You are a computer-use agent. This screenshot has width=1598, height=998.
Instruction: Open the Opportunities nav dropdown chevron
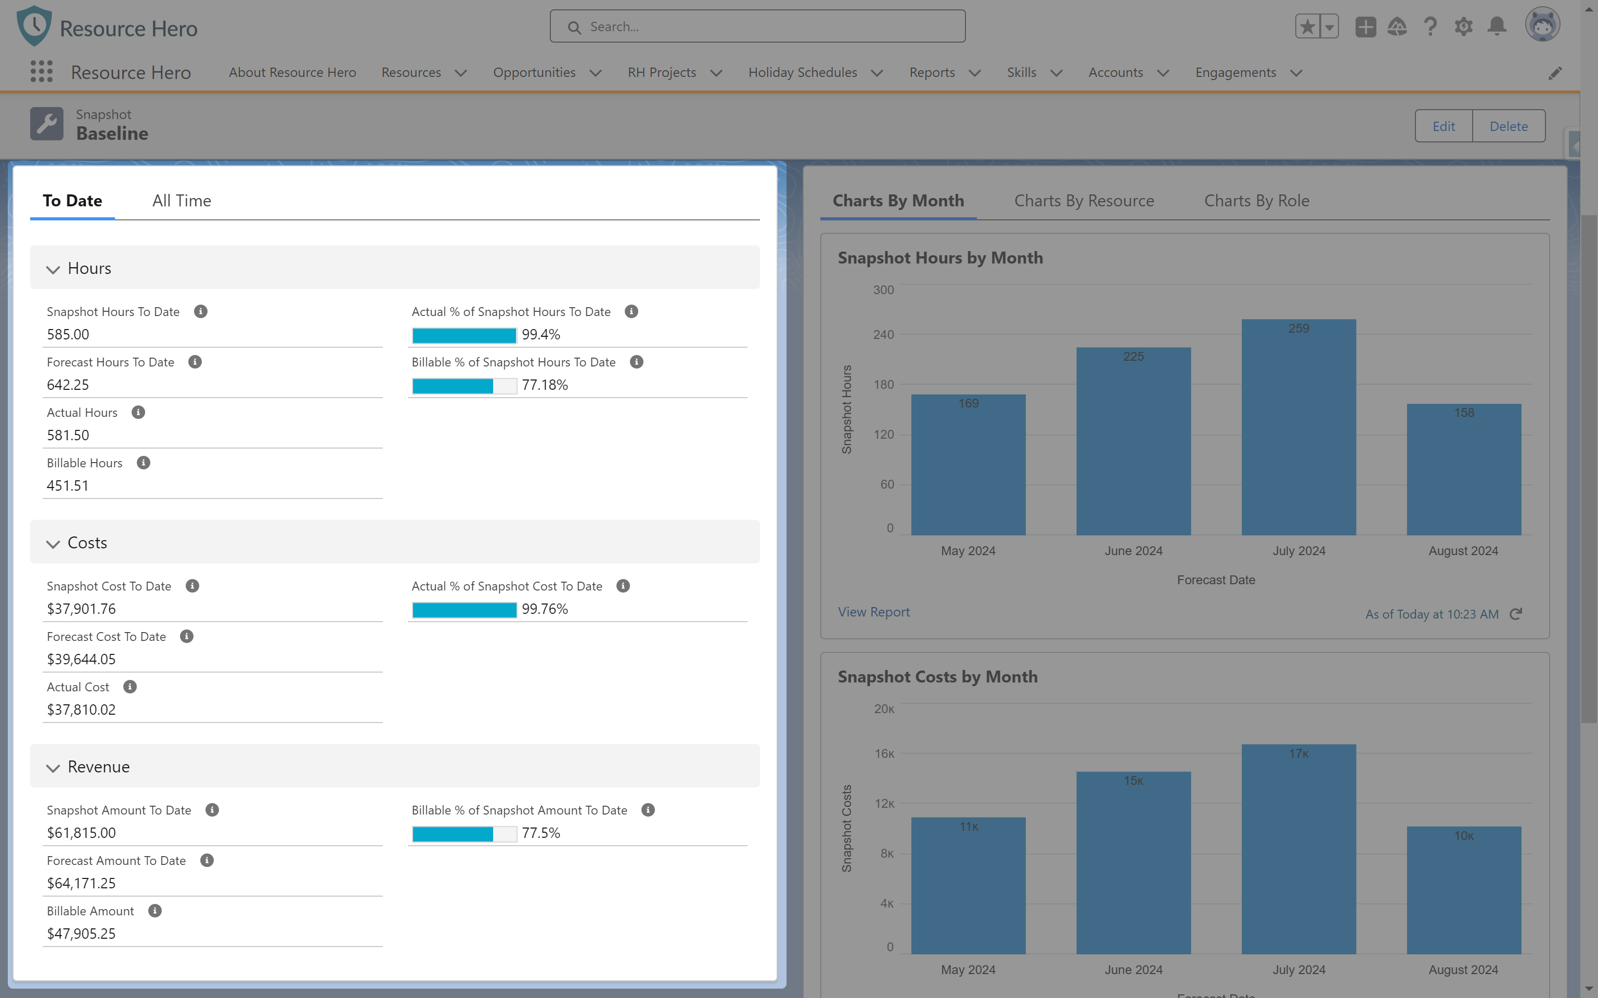coord(596,73)
